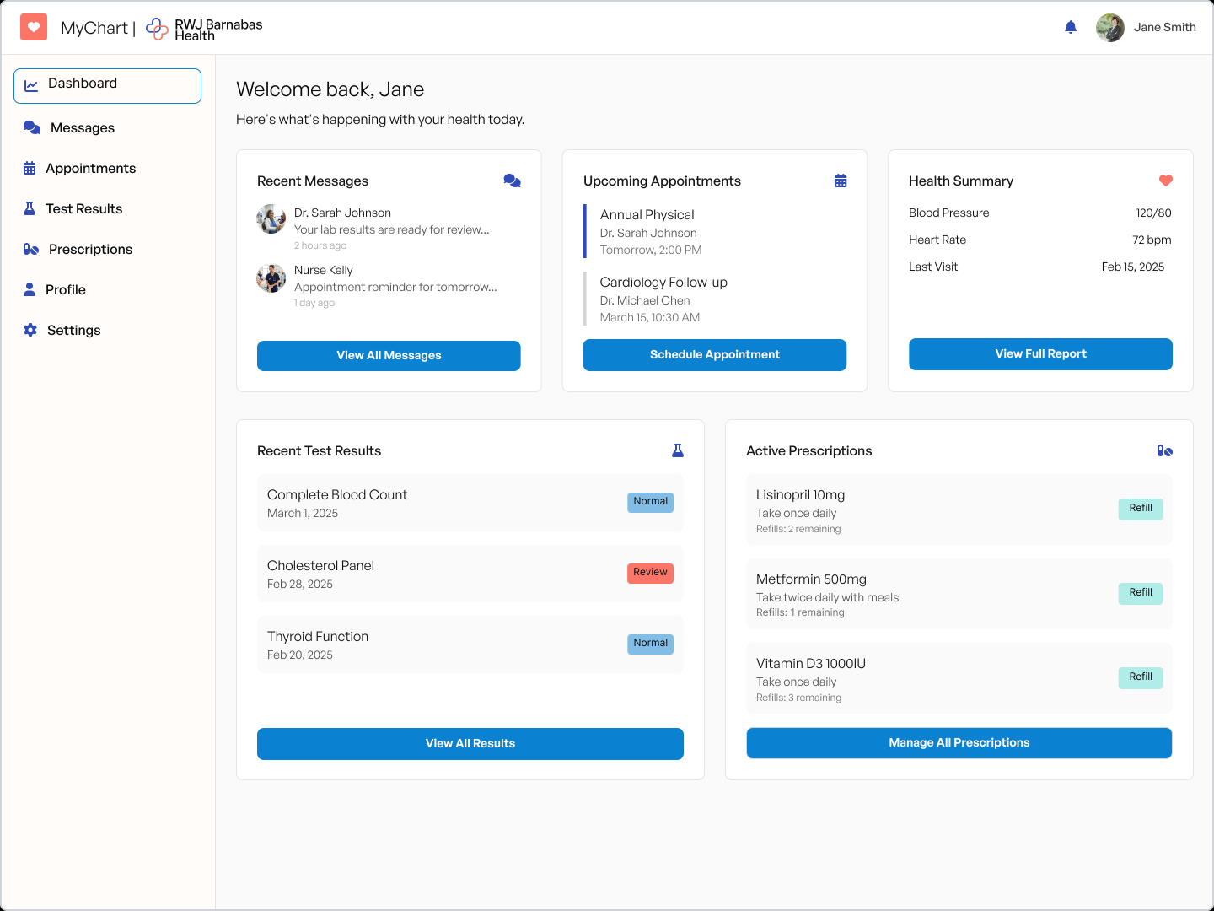Viewport: 1214px width, 911px height.
Task: Refill the Metformin 500mg prescription
Action: point(1140,593)
